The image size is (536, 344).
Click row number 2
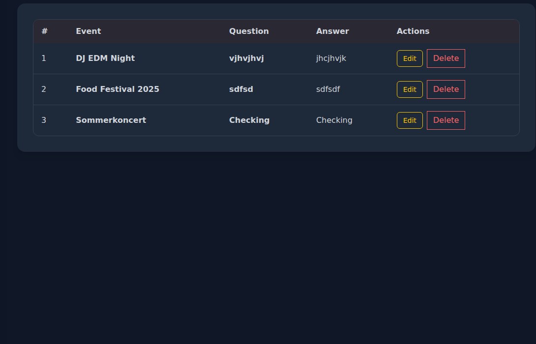[x=44, y=89]
